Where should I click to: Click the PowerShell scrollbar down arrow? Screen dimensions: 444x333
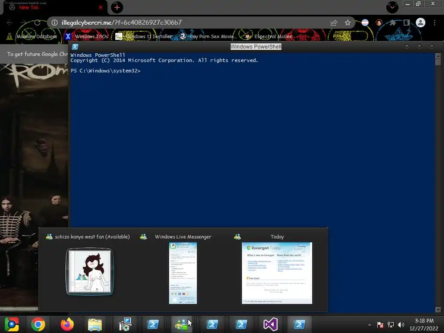click(438, 310)
